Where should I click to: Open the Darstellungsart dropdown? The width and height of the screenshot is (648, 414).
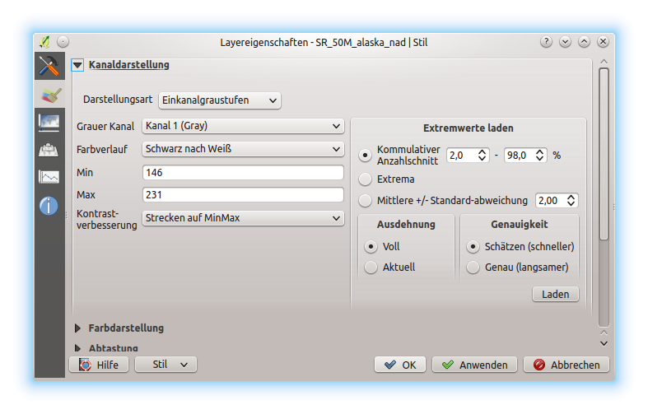(x=219, y=100)
